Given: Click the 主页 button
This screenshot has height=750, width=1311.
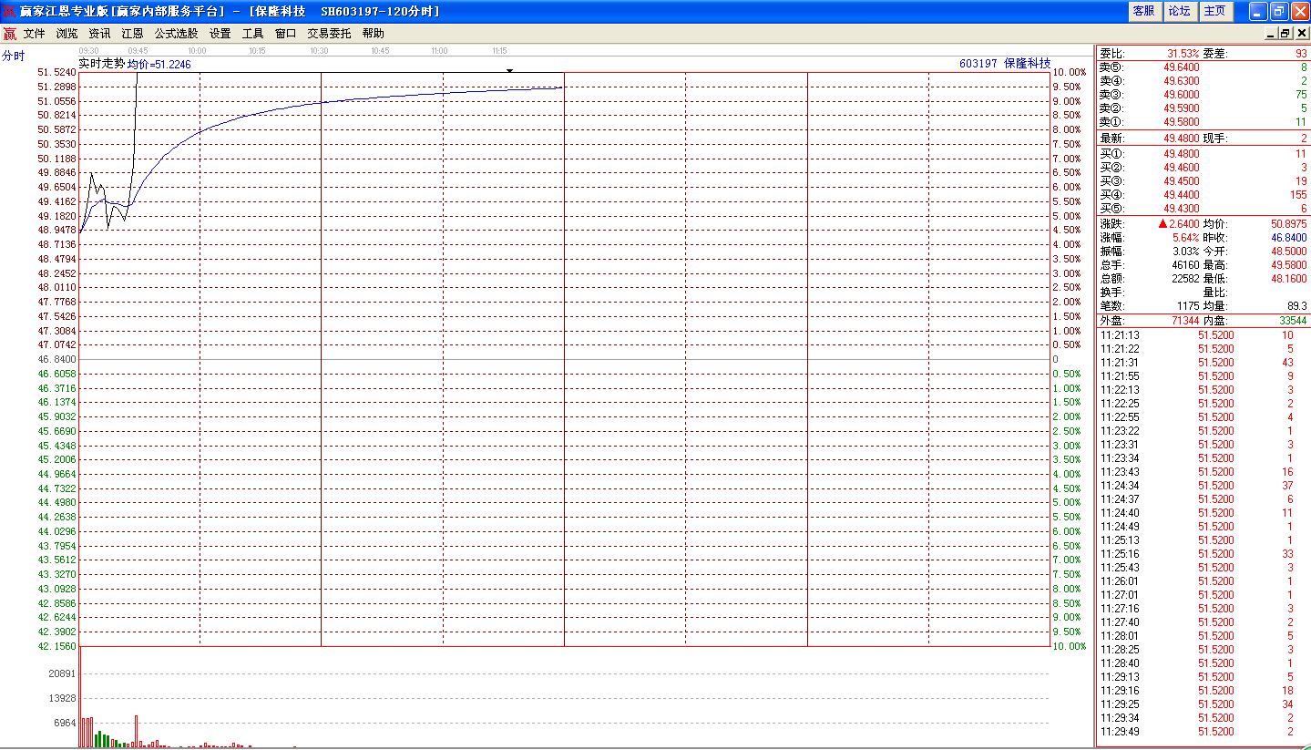Looking at the screenshot, I should coord(1214,11).
